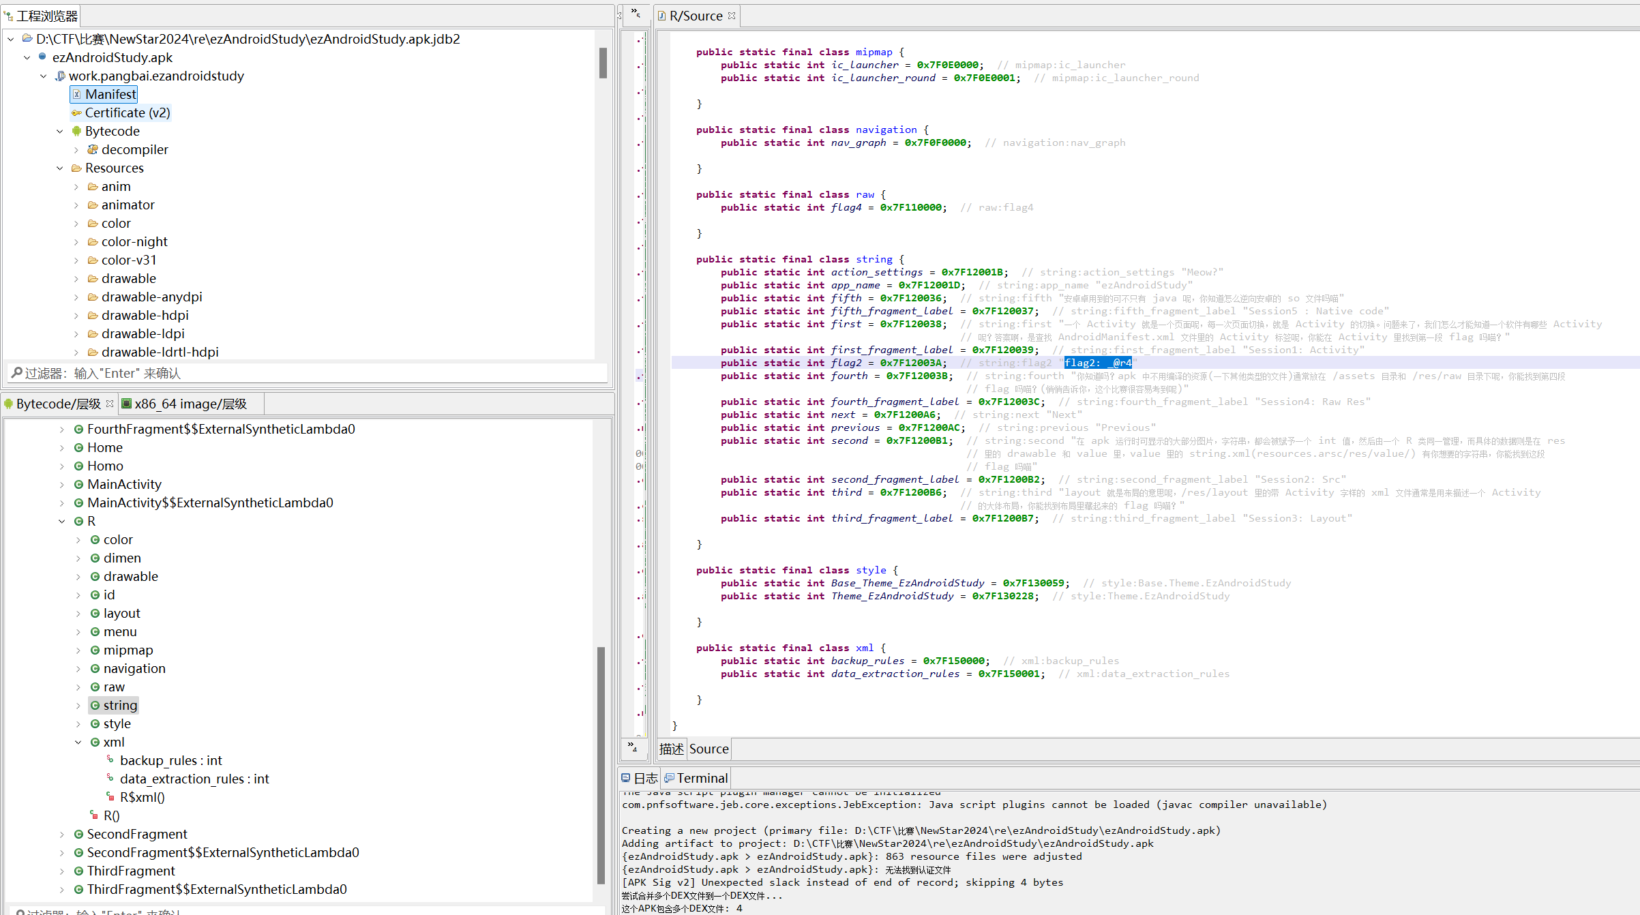1640x915 pixels.
Task: Select FourthFragment$$ExternalSyntheticLambda0 class
Action: [x=221, y=429]
